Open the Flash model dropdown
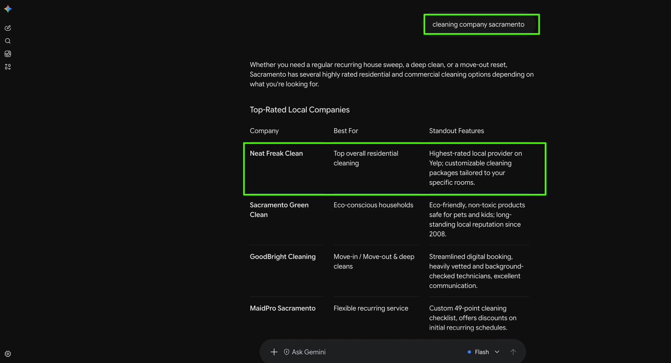 483,352
